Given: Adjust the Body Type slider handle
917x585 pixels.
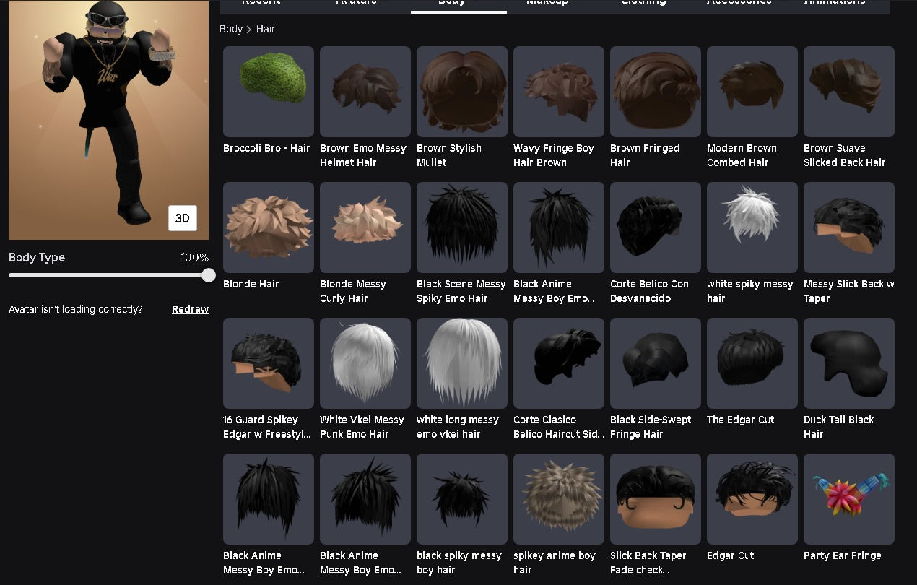Looking at the screenshot, I should pyautogui.click(x=209, y=275).
